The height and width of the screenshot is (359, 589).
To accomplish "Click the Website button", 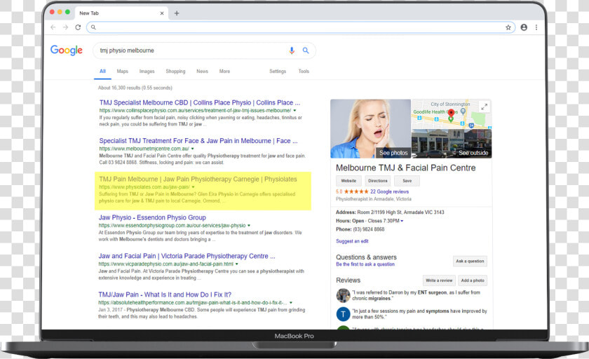I will pyautogui.click(x=348, y=181).
